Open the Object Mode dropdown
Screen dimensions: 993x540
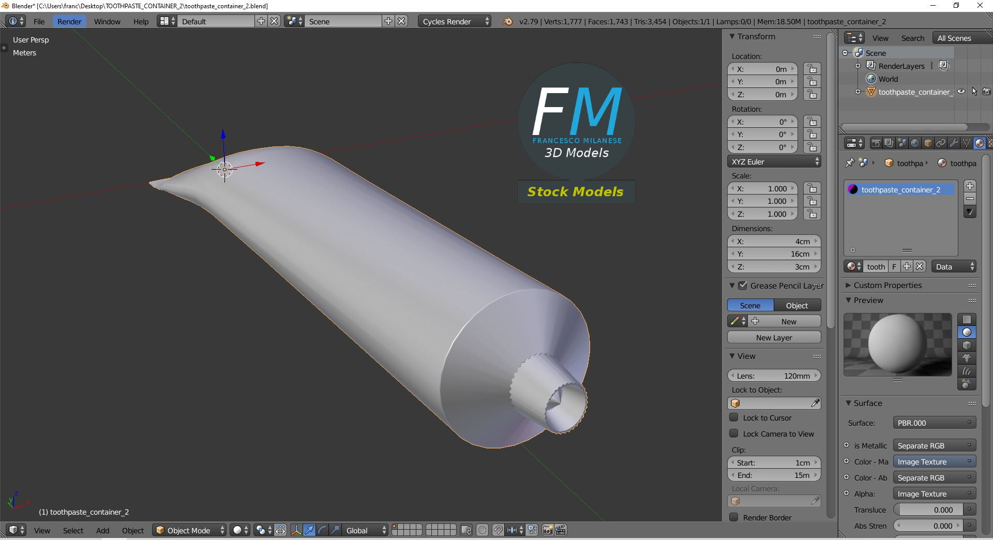click(x=189, y=530)
